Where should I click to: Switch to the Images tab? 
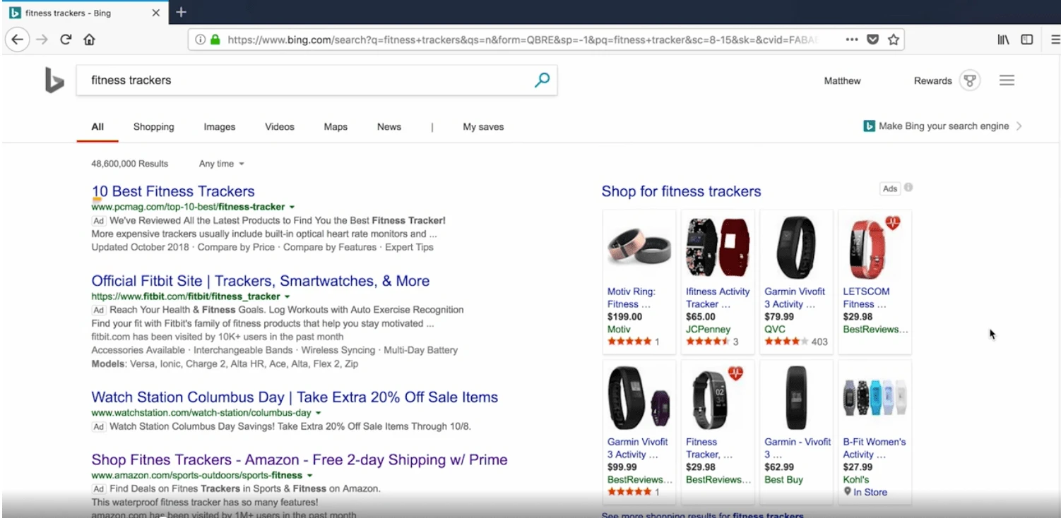[220, 127]
